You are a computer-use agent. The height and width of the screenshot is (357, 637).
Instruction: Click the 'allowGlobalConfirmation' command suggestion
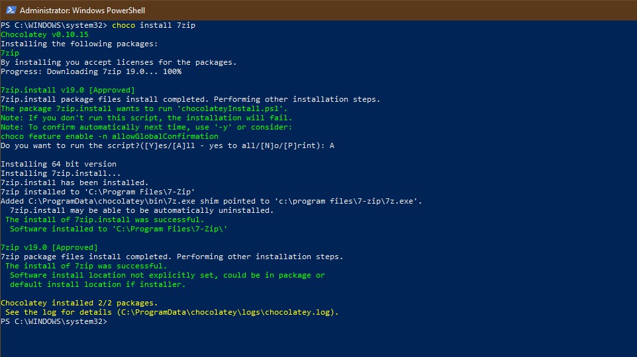[x=109, y=136]
